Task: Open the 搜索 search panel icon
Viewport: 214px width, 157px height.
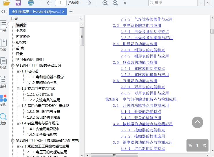Action: 3,119
